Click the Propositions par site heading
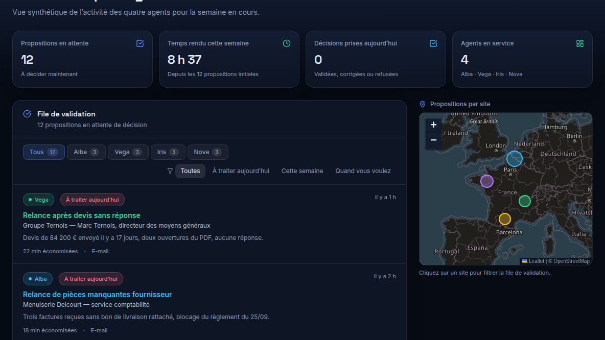 click(460, 104)
